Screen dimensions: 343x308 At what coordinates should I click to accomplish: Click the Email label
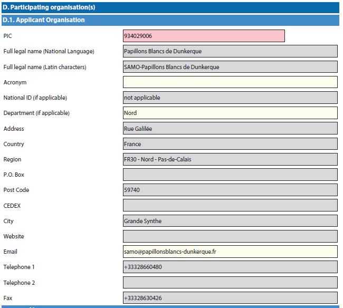(10, 252)
